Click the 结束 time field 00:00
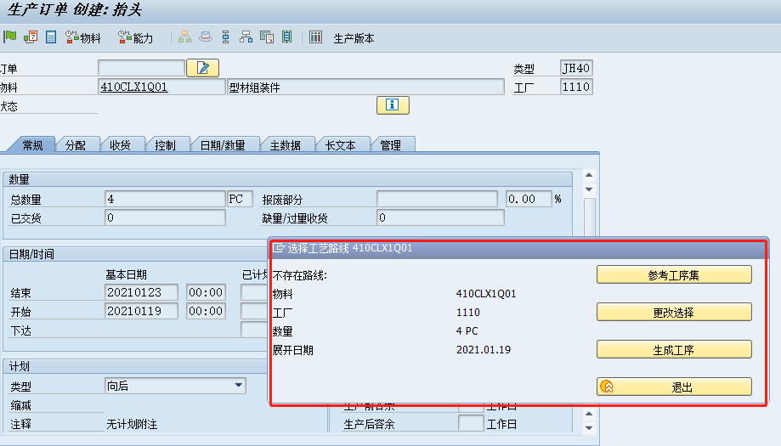Image resolution: width=781 pixels, height=446 pixels. click(206, 292)
